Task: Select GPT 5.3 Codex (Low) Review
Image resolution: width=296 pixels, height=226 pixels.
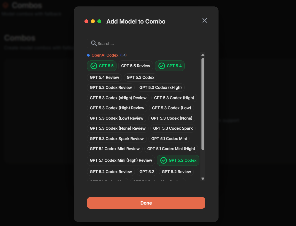Action: point(116,118)
